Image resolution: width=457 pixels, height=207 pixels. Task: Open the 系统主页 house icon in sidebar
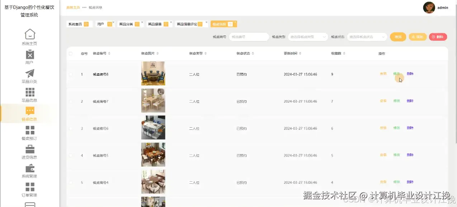[x=30, y=34]
